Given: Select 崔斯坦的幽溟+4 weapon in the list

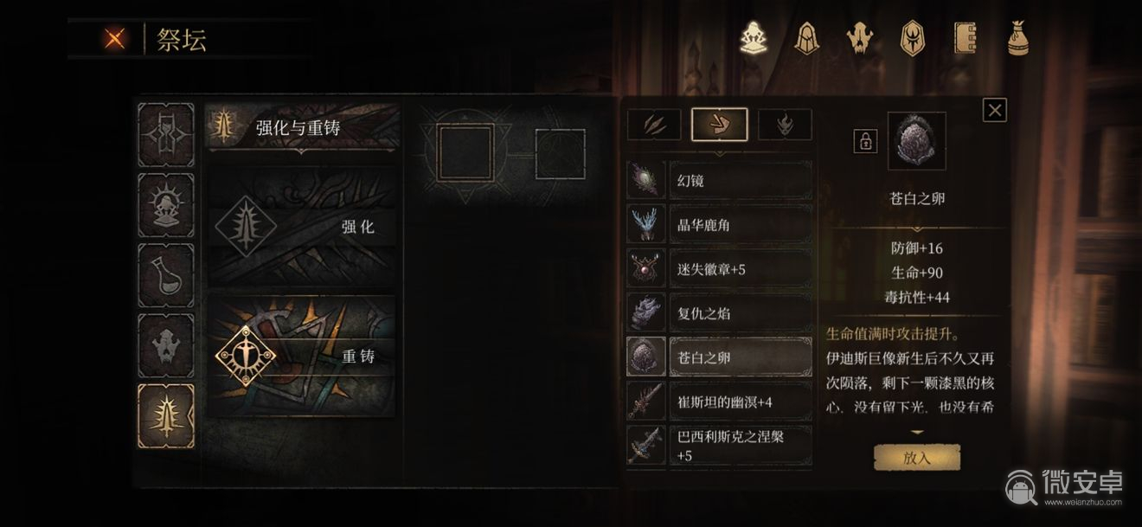Looking at the screenshot, I should tap(720, 402).
